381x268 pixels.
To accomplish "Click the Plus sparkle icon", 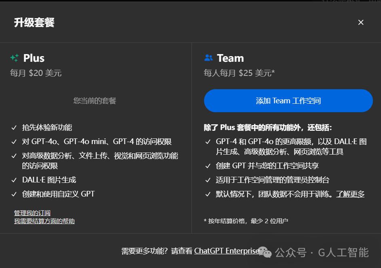I will point(15,58).
